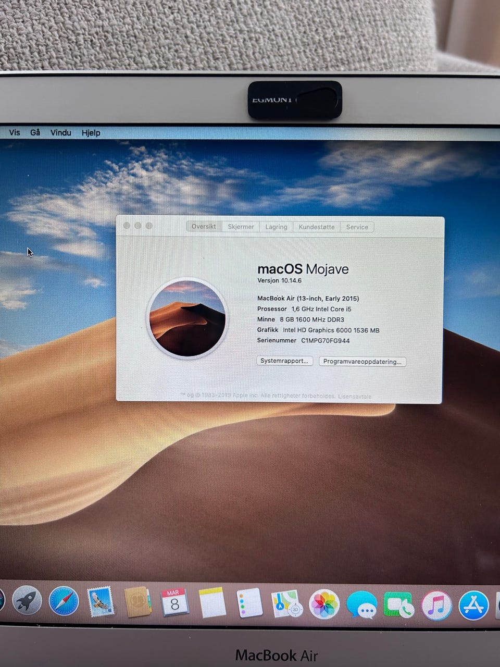The width and height of the screenshot is (500, 667).
Task: Open the Photos app in the Dock
Action: pyautogui.click(x=324, y=604)
